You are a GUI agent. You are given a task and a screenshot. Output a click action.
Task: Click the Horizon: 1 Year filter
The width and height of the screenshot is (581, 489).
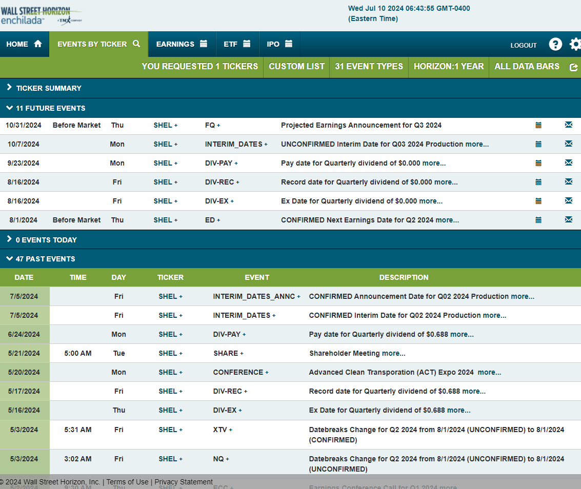click(449, 67)
